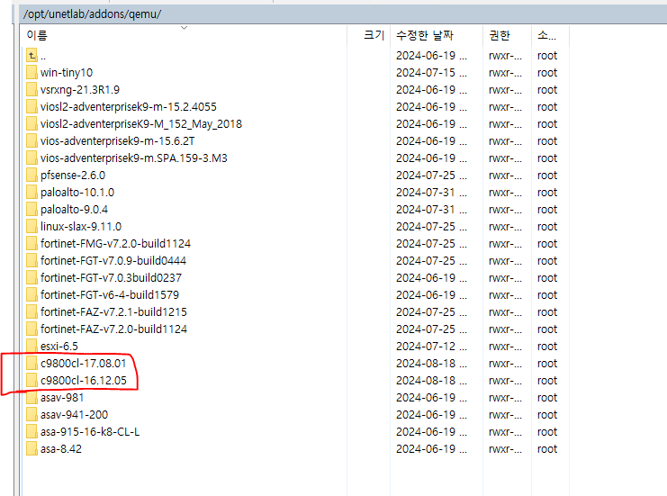Select vios-adventerprisek9-m.SPA.159-3.M3 folder name
Viewport: 667px width, 496px height.
pyautogui.click(x=134, y=158)
